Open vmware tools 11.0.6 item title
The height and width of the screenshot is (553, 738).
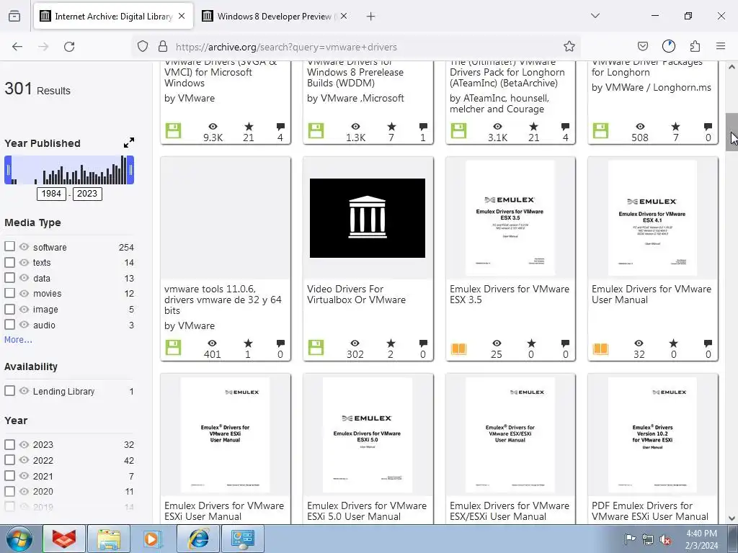(223, 300)
